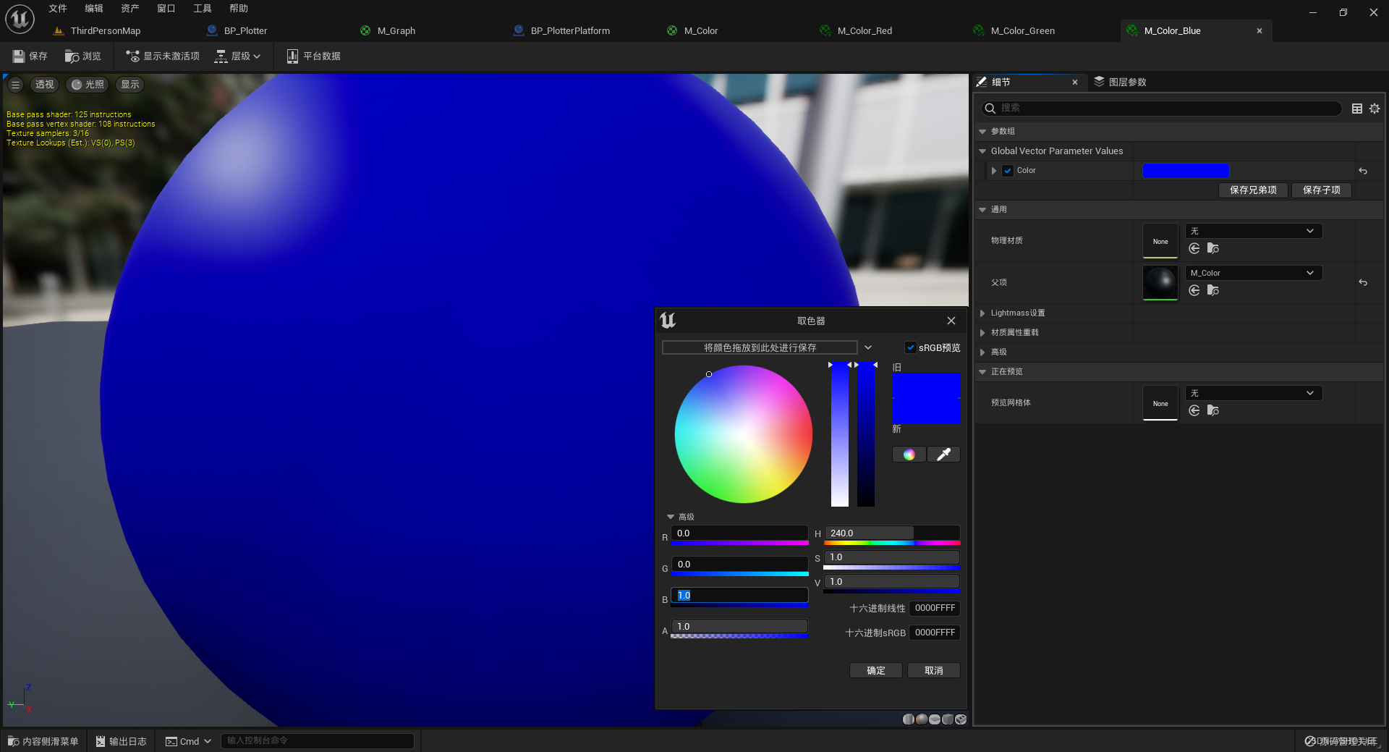
Task: Use selected asset for 父项 parent
Action: pyautogui.click(x=1194, y=290)
